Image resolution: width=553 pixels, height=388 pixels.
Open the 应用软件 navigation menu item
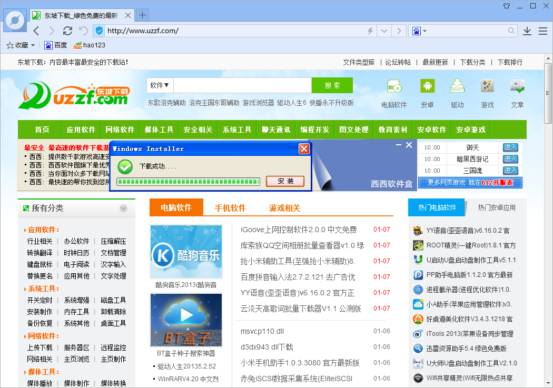[x=81, y=130]
